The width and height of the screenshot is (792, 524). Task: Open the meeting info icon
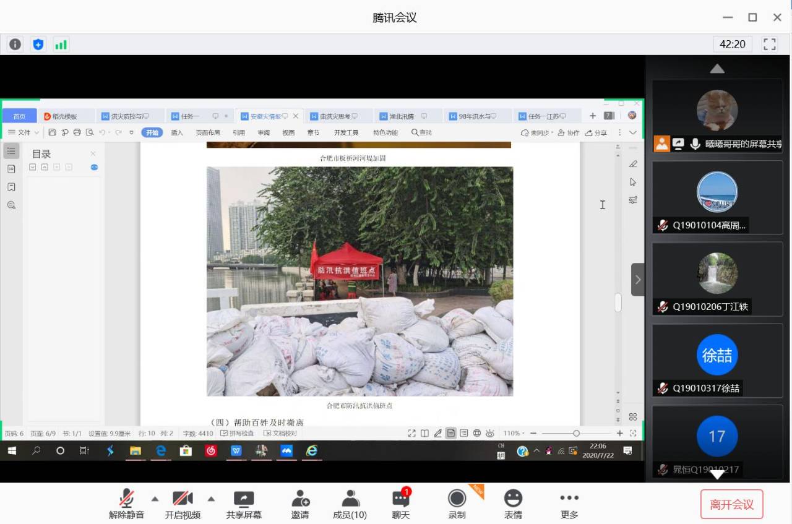tap(15, 44)
